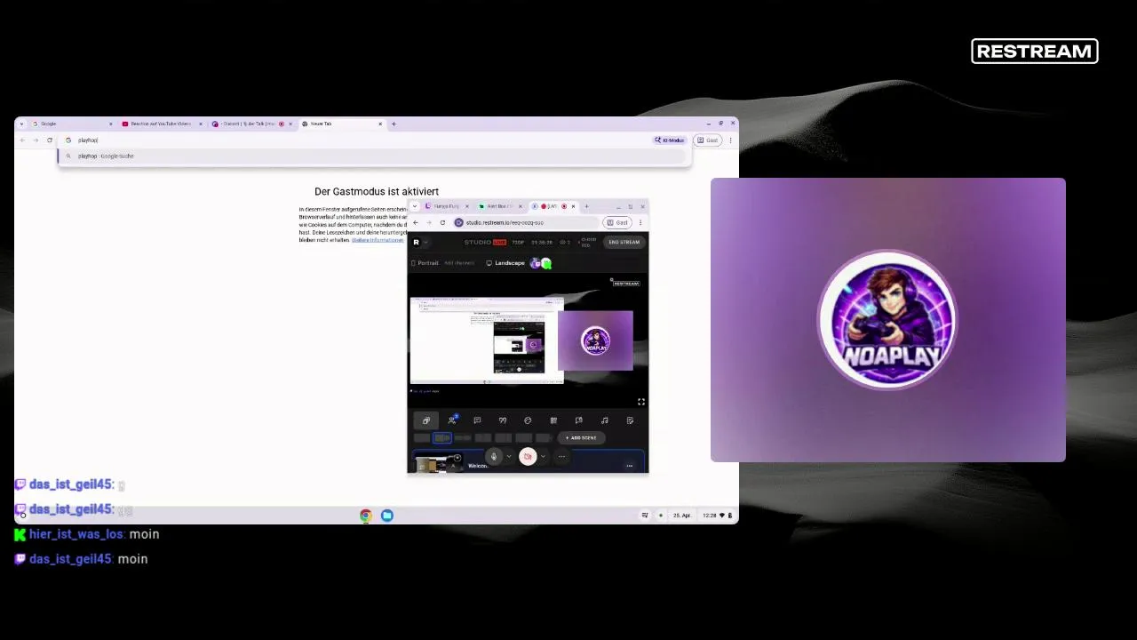Click the KI-Modus button

coord(671,140)
